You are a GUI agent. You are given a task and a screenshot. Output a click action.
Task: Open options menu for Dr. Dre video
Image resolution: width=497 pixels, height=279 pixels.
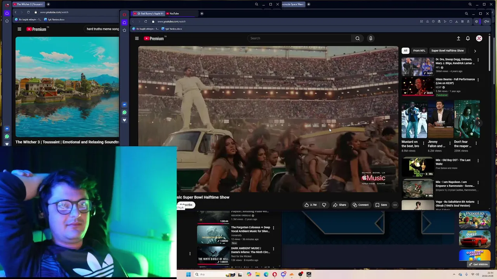478,60
